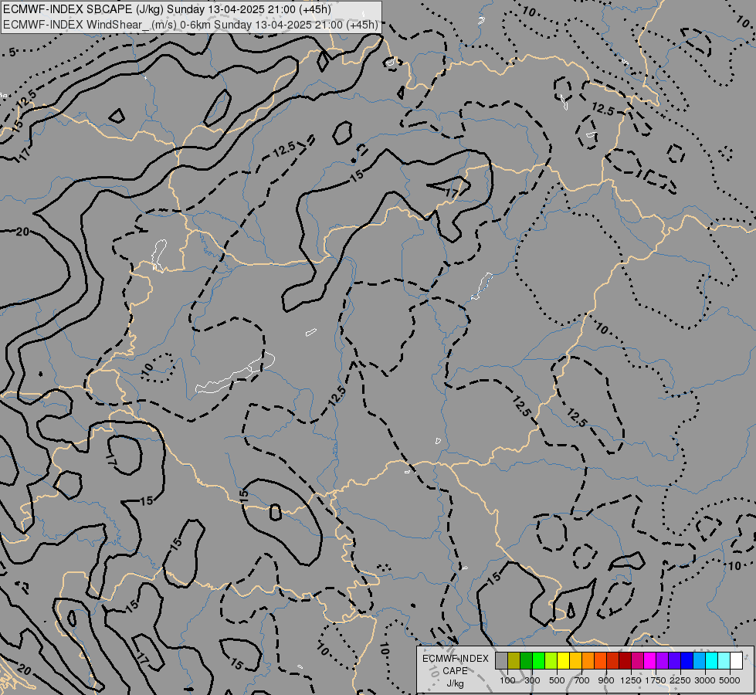The height and width of the screenshot is (695, 756).
Task: Click the 500 value label in the legend
Action: pos(557,680)
